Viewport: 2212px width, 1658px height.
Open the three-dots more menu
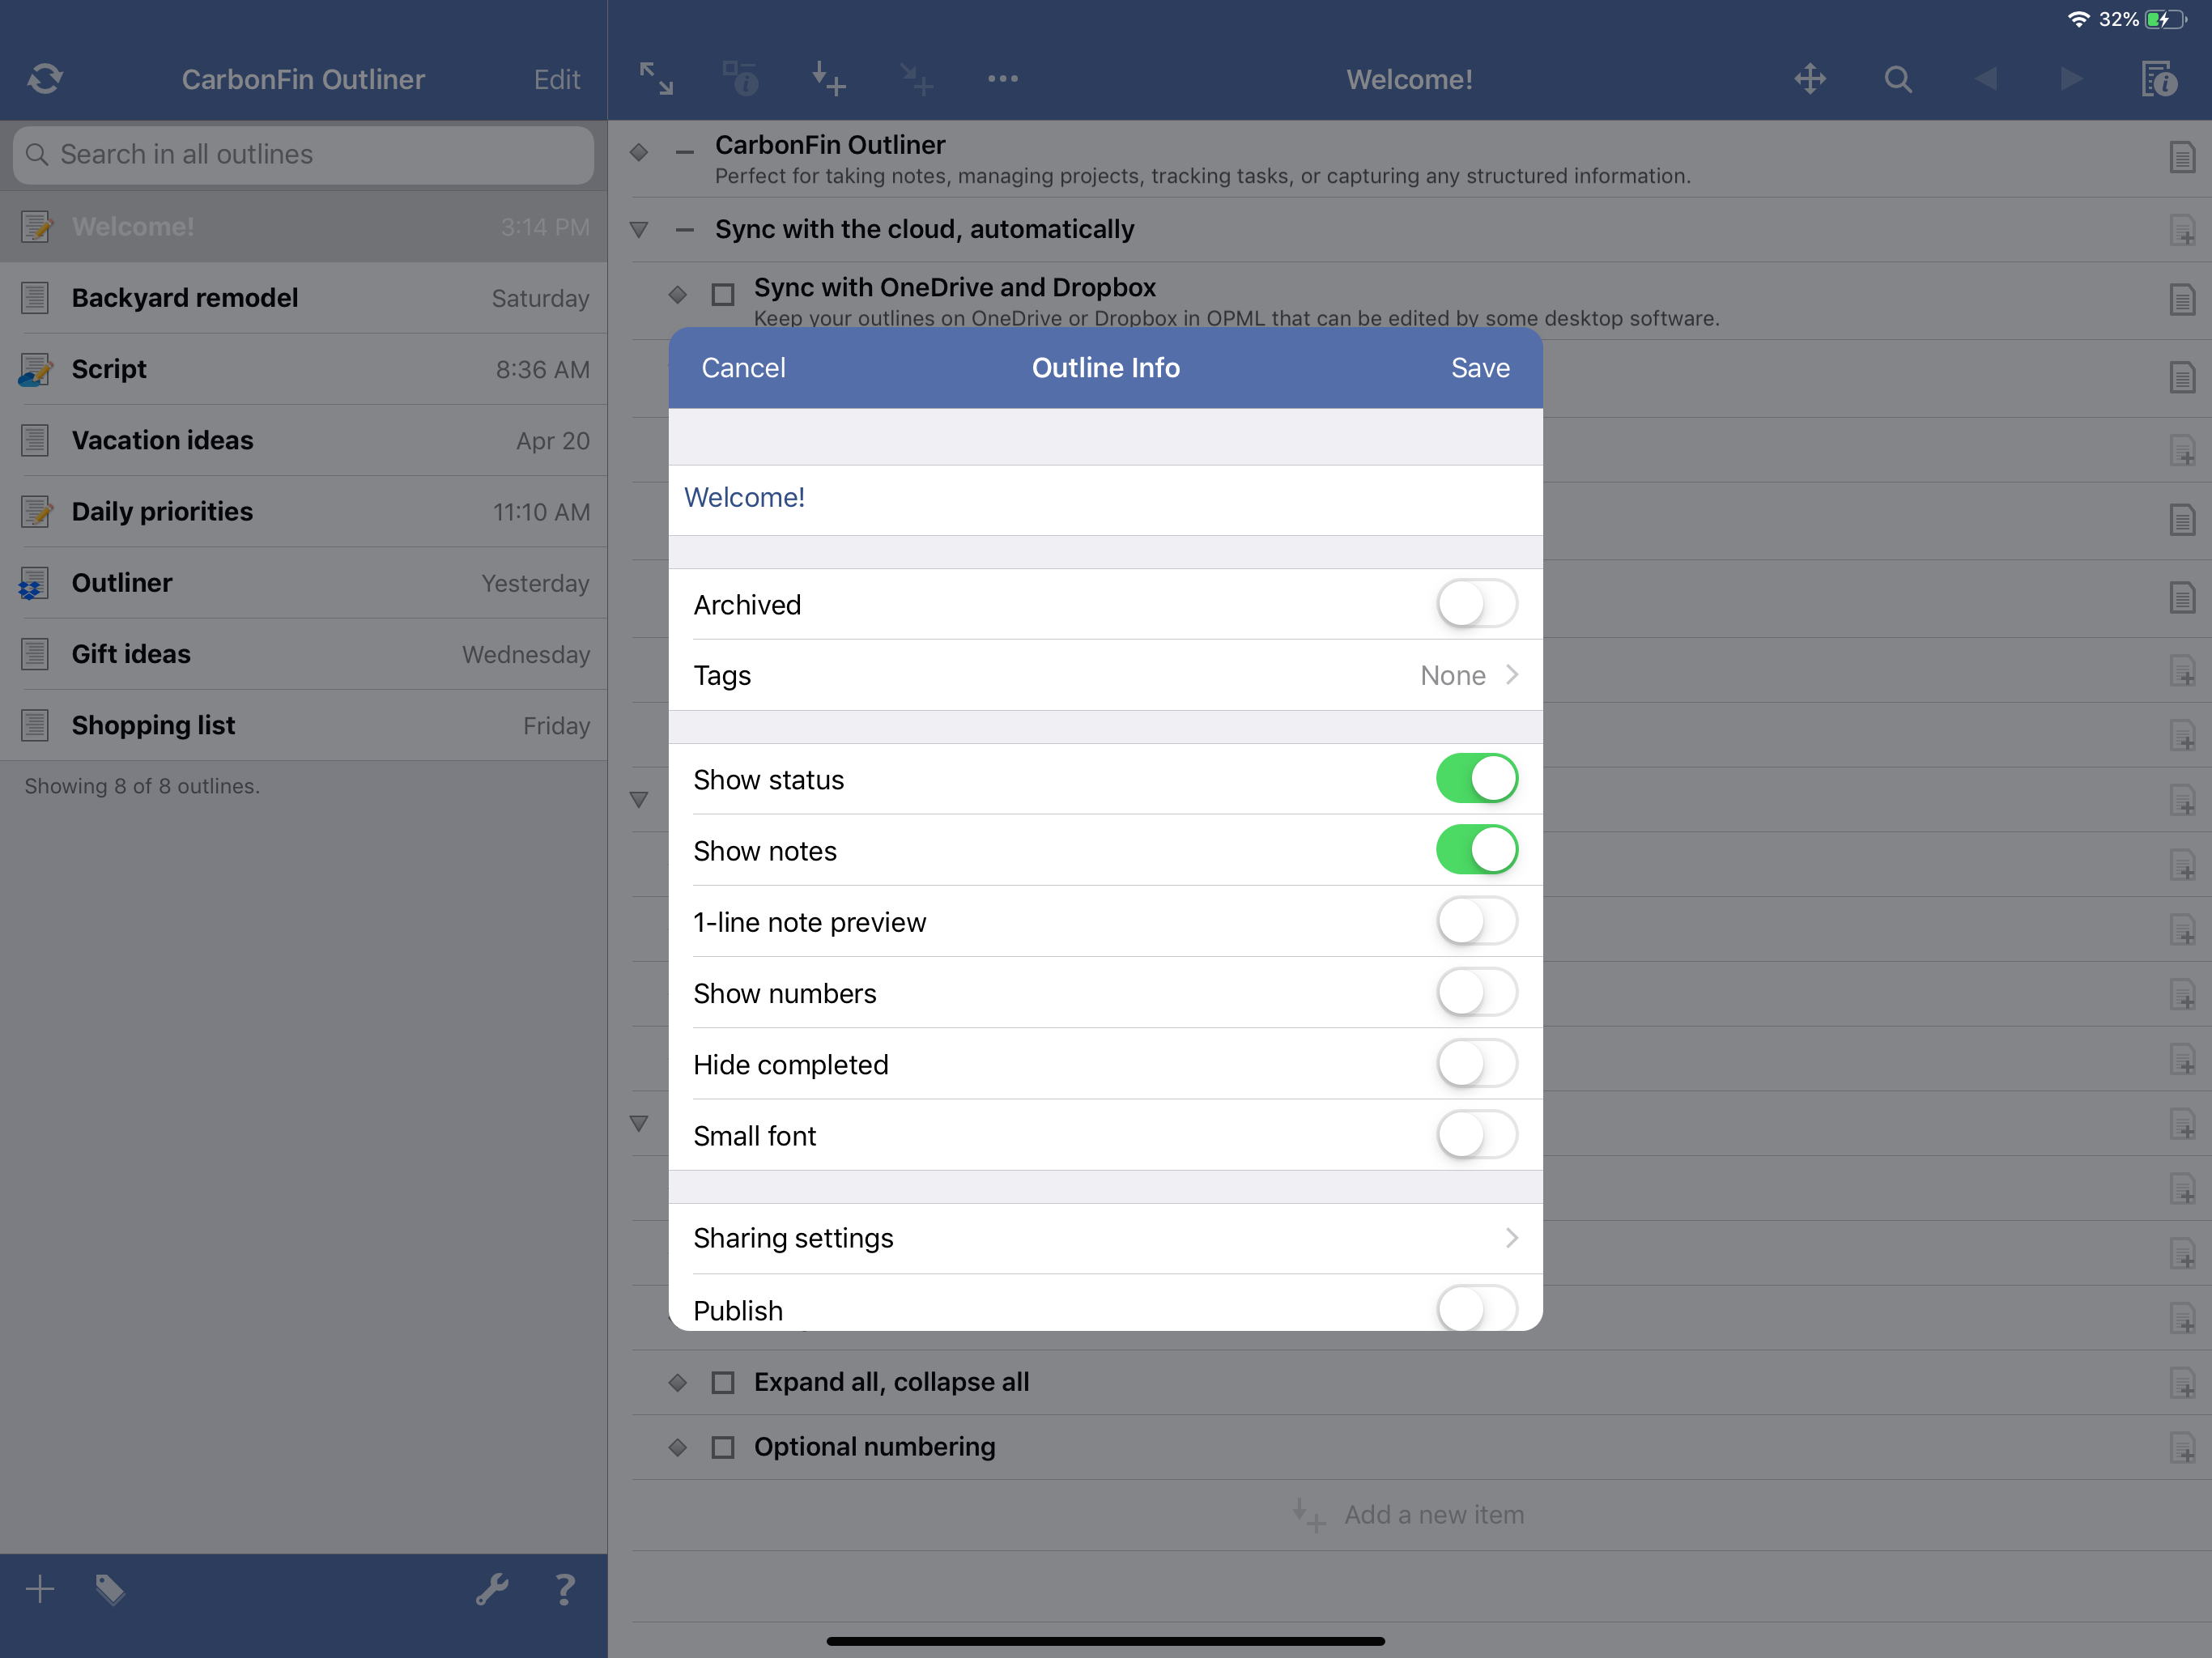[1002, 78]
